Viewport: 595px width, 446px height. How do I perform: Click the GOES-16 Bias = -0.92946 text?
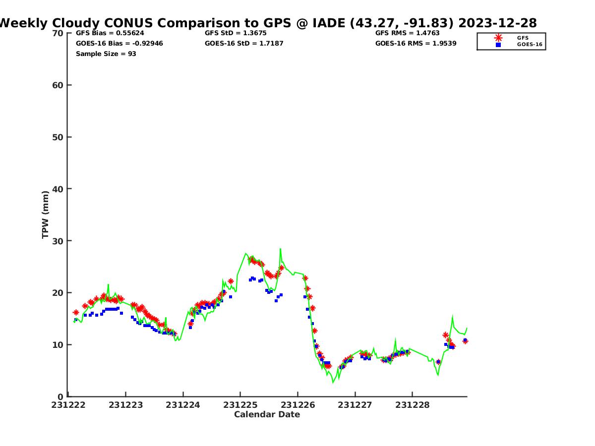119,44
